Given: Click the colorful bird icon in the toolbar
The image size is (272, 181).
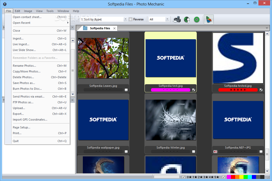Looking at the screenshot, I should coord(209,19).
